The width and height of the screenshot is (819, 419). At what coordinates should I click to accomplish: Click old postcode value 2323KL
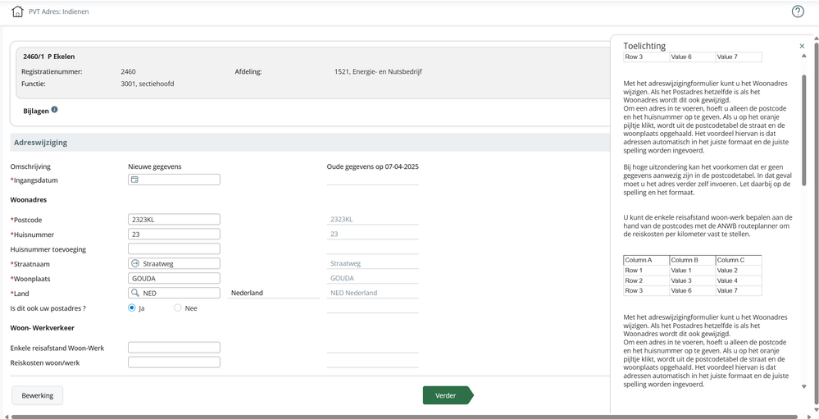[x=341, y=220]
